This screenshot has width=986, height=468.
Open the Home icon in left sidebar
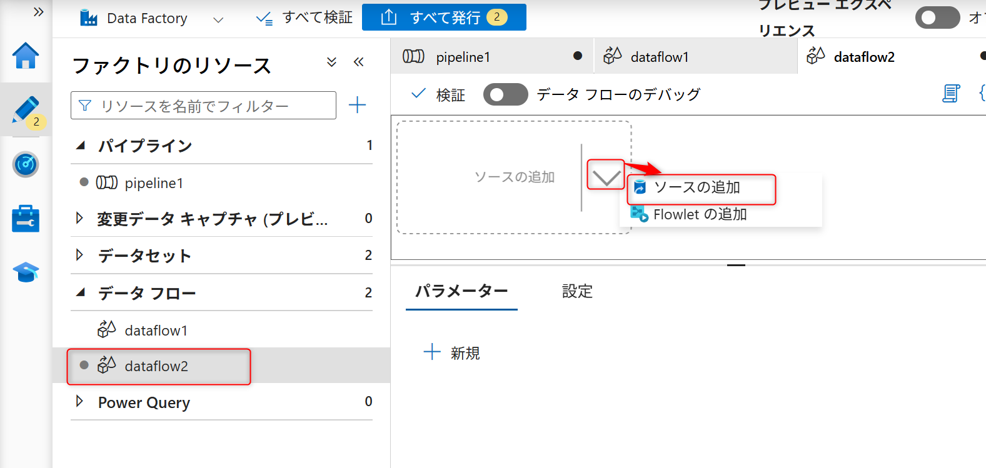26,56
